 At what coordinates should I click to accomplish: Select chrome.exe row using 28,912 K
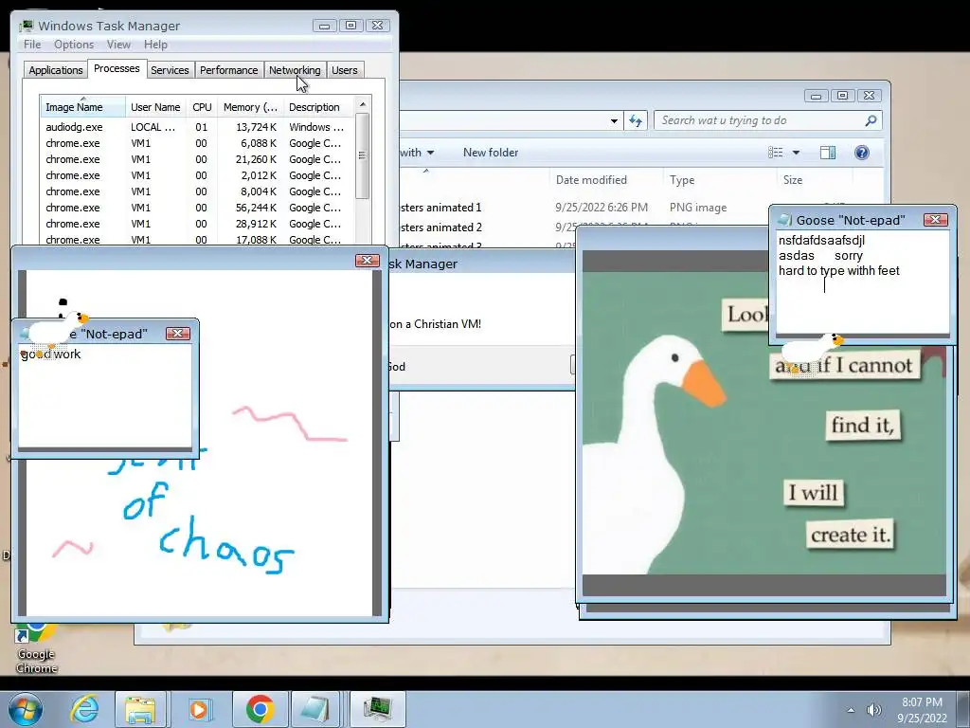pos(197,224)
